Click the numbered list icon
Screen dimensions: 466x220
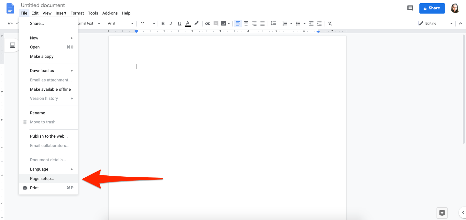(x=285, y=24)
